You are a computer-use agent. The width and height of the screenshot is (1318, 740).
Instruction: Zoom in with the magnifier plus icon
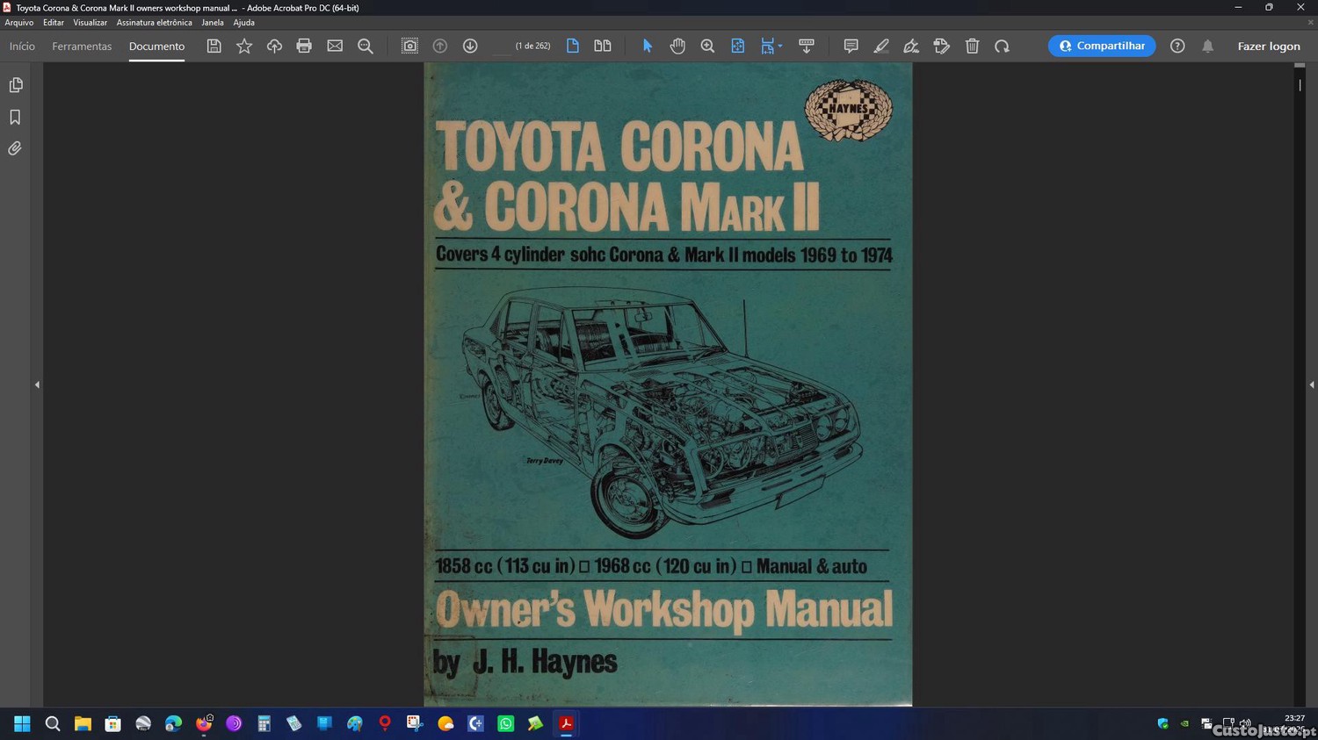coord(707,46)
